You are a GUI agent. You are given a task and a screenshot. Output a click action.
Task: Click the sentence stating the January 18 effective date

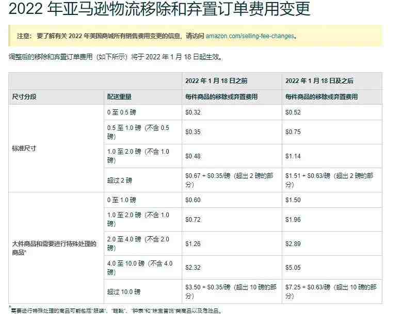click(116, 57)
